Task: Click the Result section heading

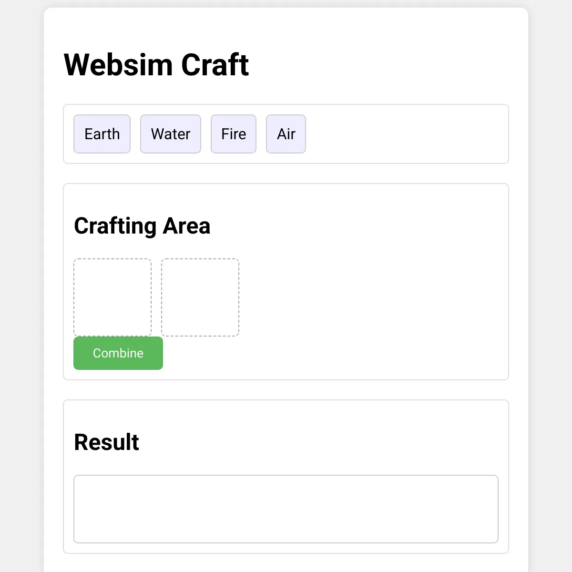Action: coord(107,442)
